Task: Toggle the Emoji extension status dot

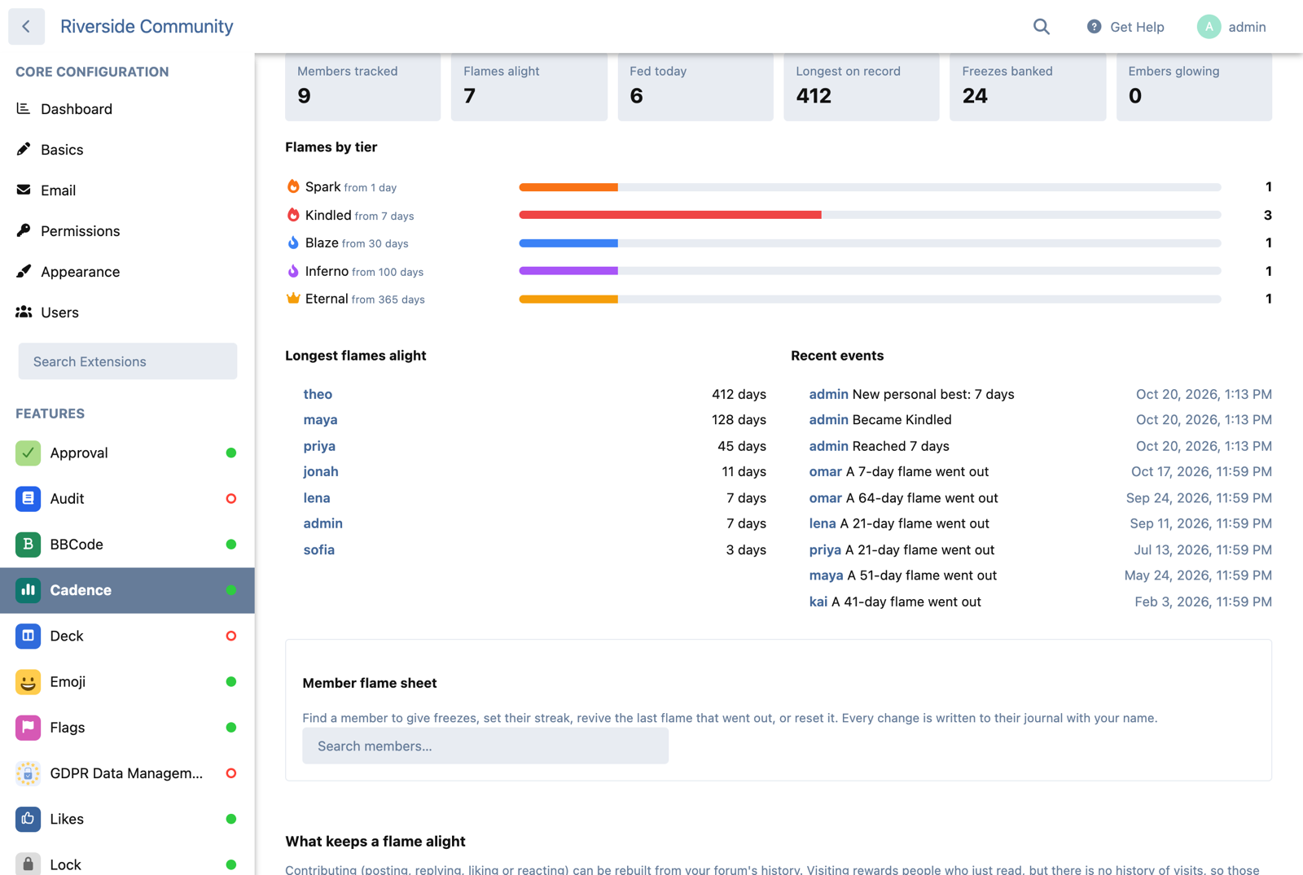Action: tap(231, 681)
